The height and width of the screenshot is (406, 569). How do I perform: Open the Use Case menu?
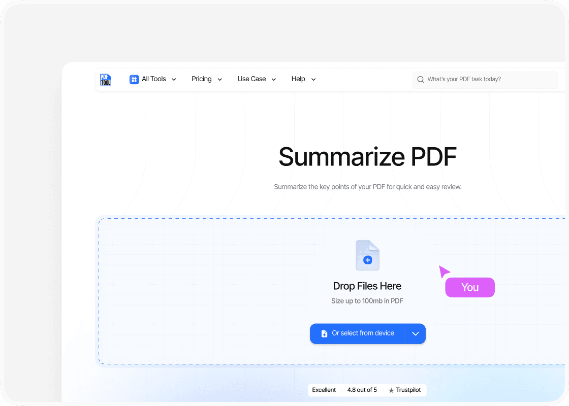tap(251, 79)
